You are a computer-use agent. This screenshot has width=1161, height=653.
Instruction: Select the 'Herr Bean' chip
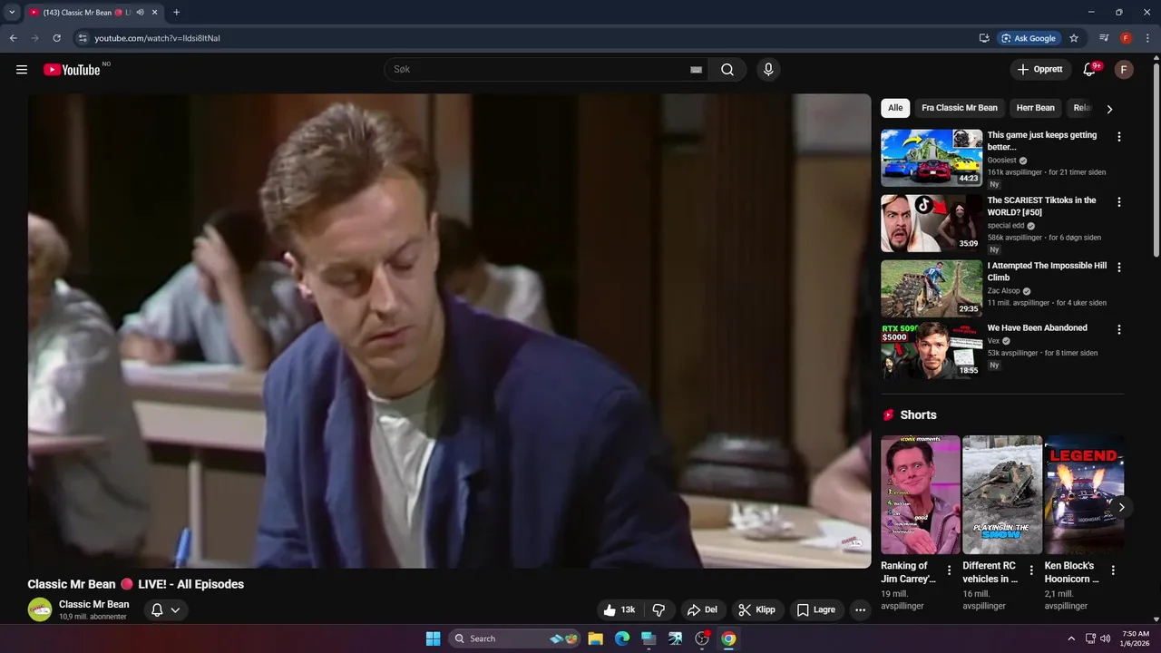tap(1036, 108)
